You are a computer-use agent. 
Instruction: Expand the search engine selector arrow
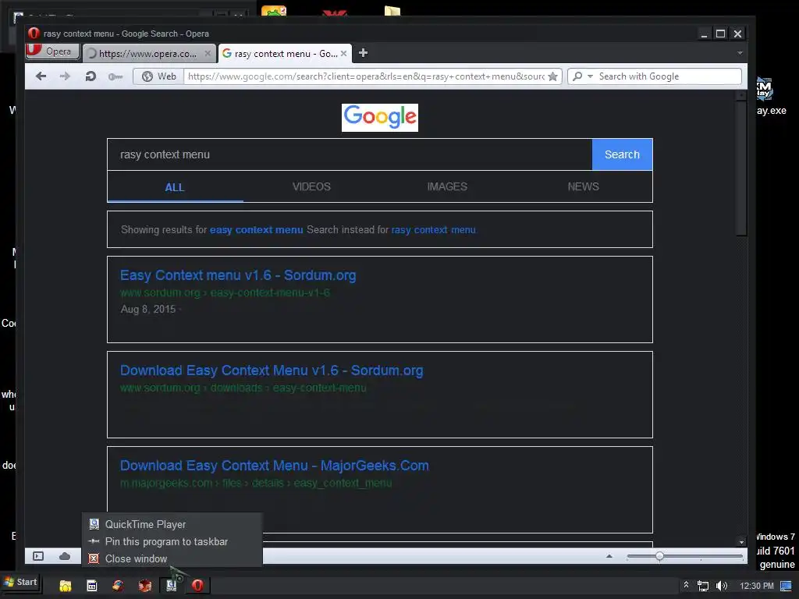click(x=590, y=76)
